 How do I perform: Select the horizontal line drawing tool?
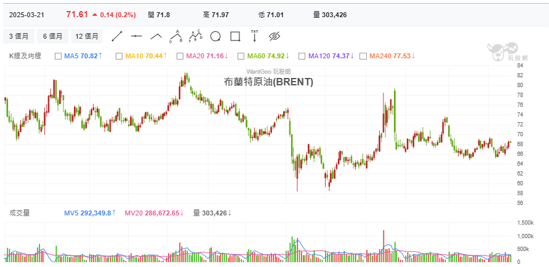click(x=137, y=36)
